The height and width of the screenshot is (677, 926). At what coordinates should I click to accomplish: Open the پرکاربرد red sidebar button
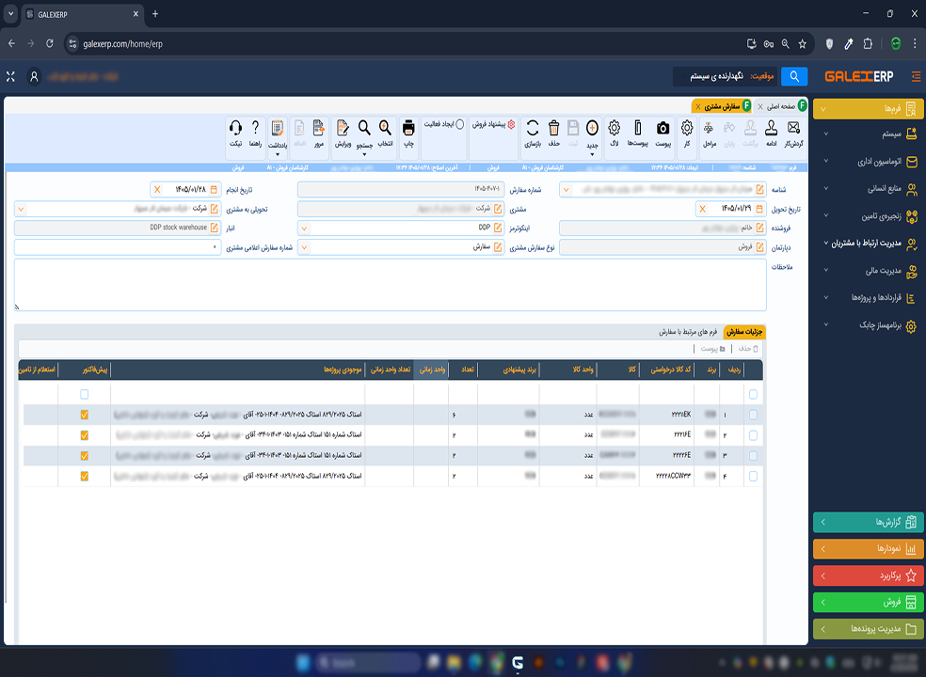[x=868, y=575]
